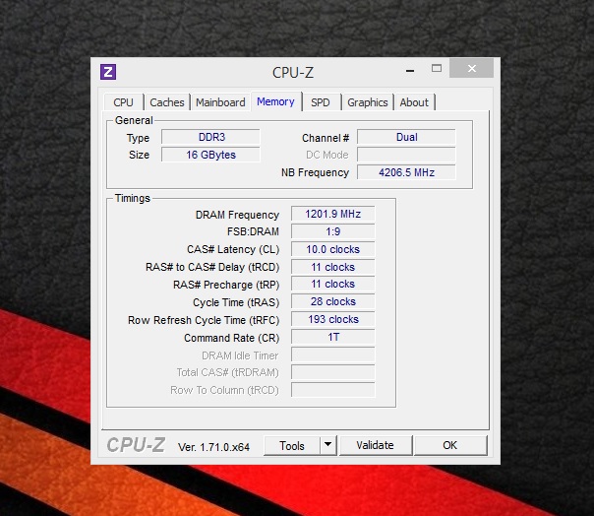Click the empty Row To Column field

coord(333,390)
